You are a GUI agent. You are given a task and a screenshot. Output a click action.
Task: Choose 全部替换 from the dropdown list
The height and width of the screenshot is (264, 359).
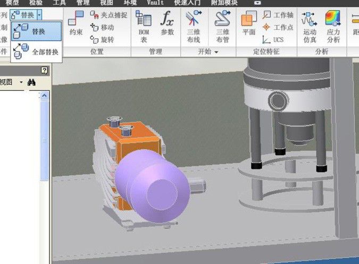click(x=36, y=52)
